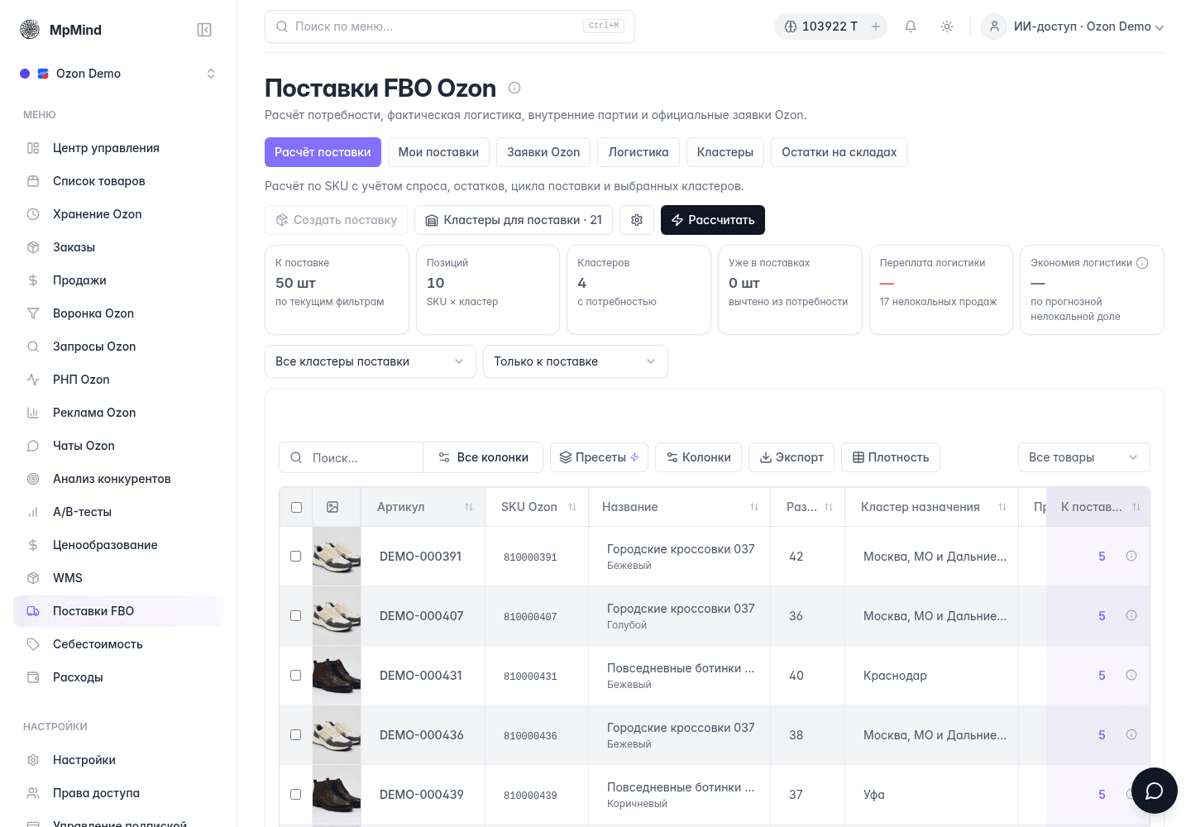Switch to Мои поставки tab
The width and height of the screenshot is (1191, 827).
click(x=438, y=152)
